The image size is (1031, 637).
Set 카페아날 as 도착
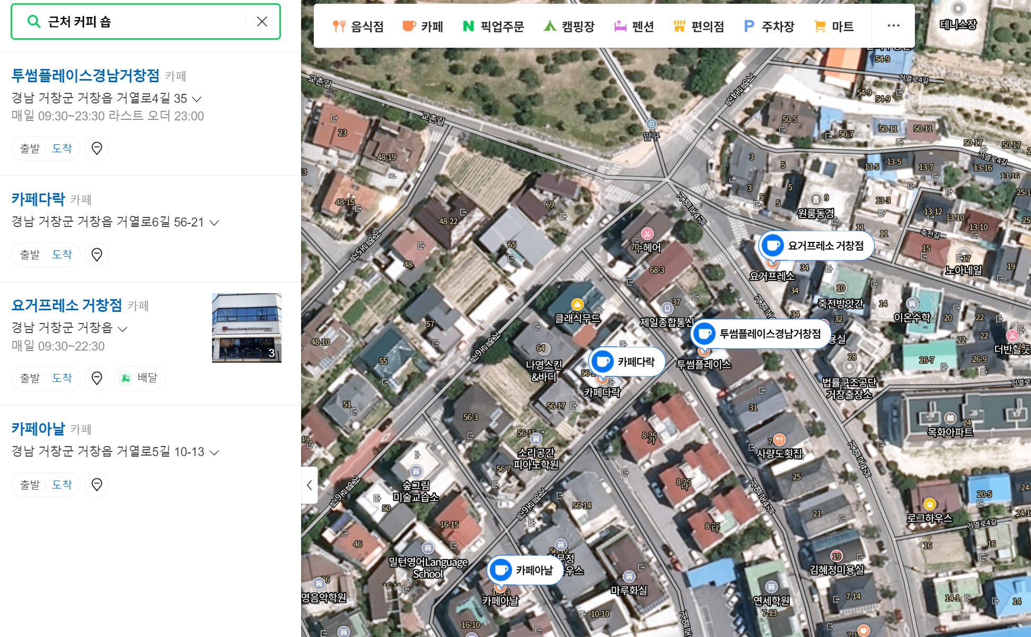pos(62,485)
